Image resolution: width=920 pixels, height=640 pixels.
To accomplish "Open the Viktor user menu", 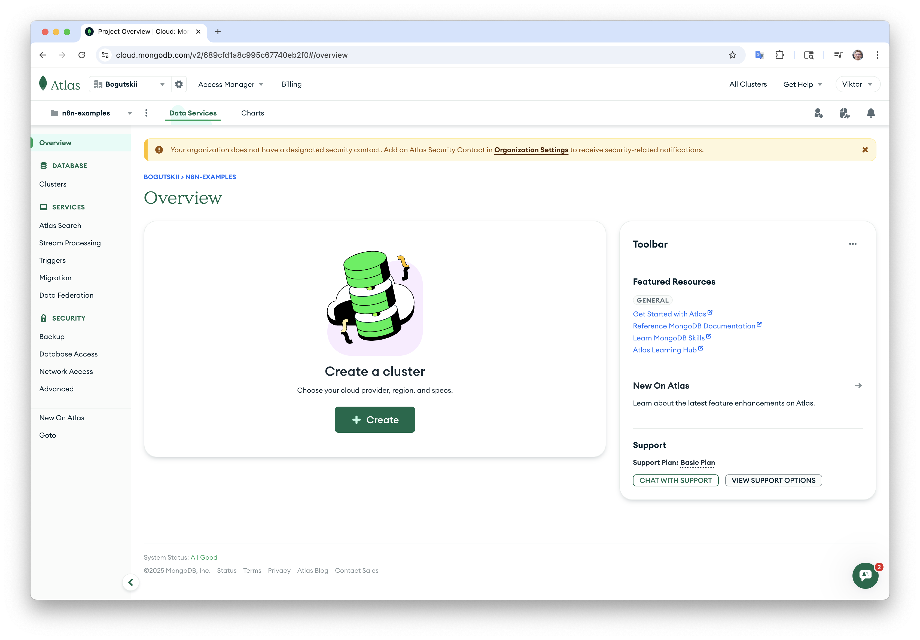I will click(x=857, y=84).
